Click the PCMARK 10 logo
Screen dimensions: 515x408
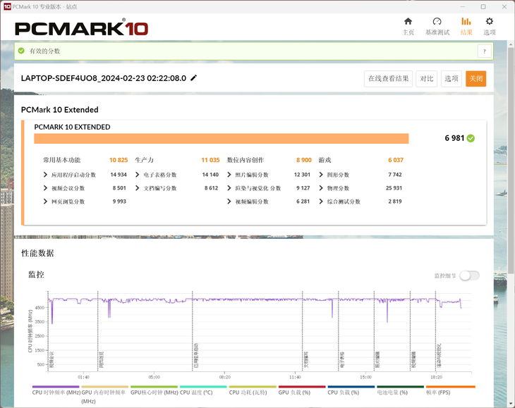(x=81, y=27)
